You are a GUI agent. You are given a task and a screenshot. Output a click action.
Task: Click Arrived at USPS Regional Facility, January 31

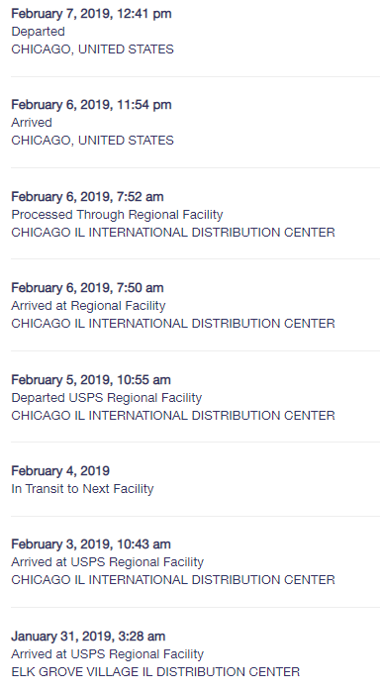108,654
